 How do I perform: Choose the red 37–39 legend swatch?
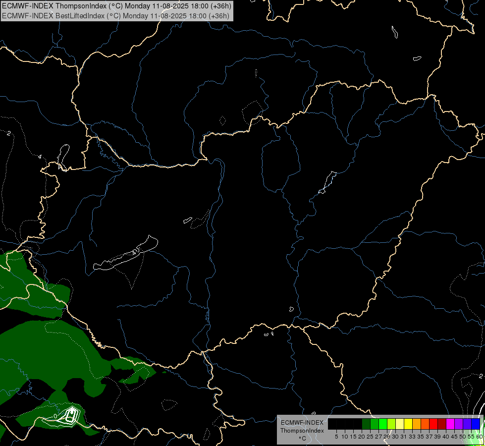[x=433, y=424]
